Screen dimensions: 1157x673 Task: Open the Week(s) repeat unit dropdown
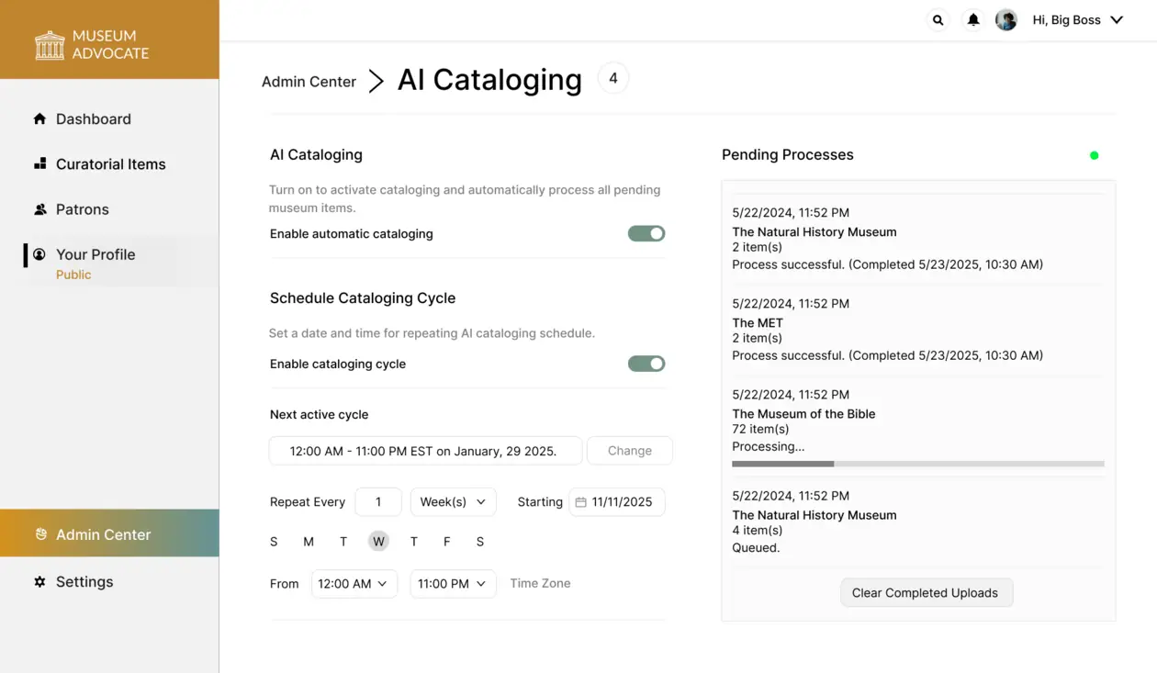pyautogui.click(x=454, y=502)
